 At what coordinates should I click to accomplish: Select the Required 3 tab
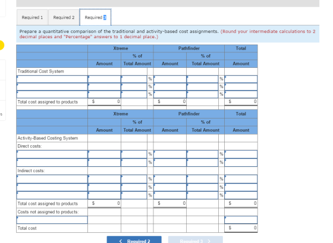pyautogui.click(x=95, y=17)
